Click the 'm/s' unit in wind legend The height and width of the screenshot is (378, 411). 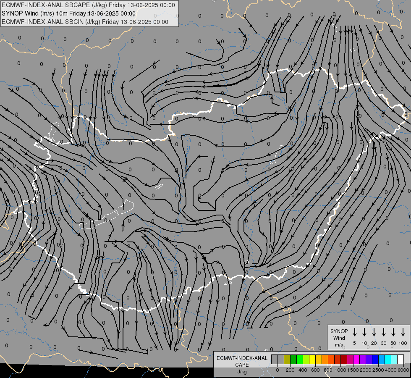(x=339, y=345)
